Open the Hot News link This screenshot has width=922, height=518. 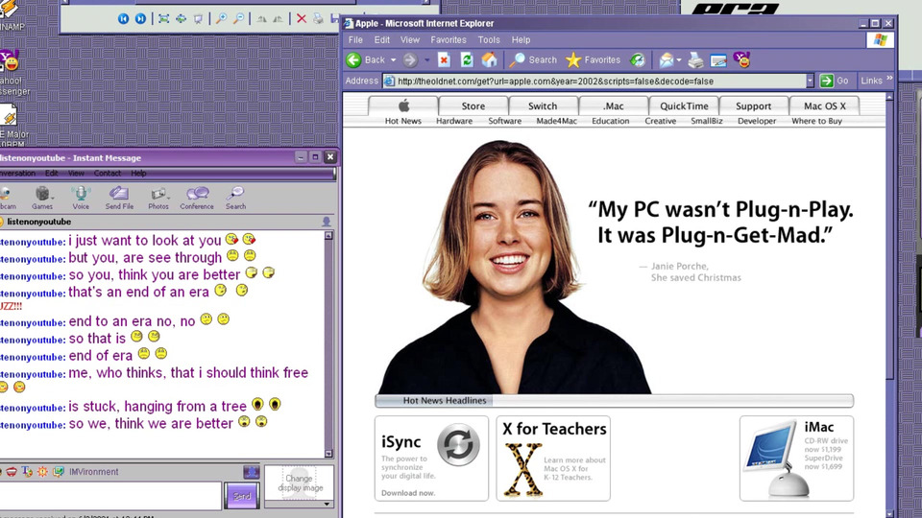pos(402,121)
